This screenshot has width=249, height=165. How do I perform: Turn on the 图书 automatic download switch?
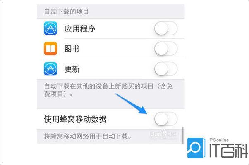point(166,49)
